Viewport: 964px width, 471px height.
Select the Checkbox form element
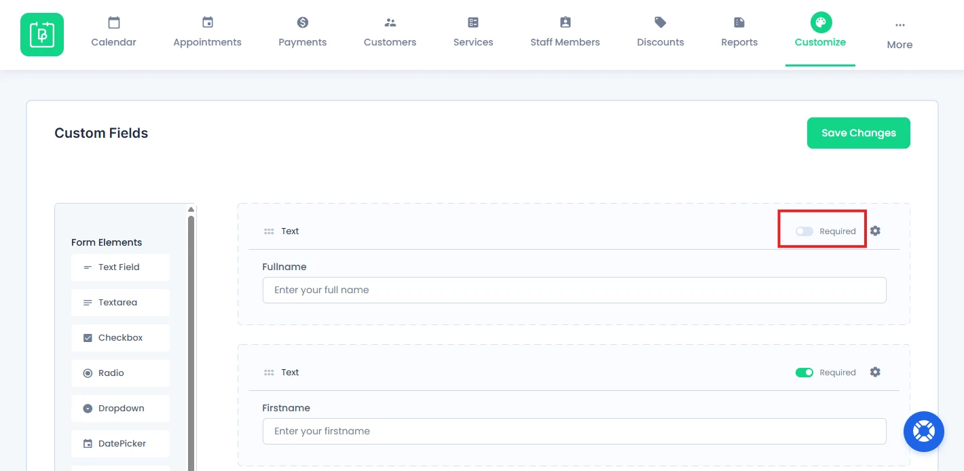point(120,338)
